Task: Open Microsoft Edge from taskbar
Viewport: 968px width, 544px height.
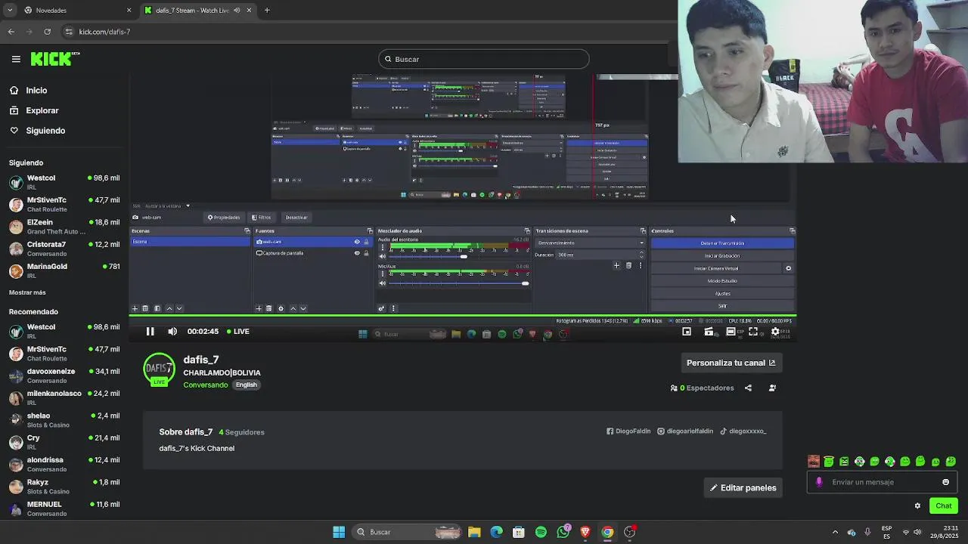Action: pos(496,532)
